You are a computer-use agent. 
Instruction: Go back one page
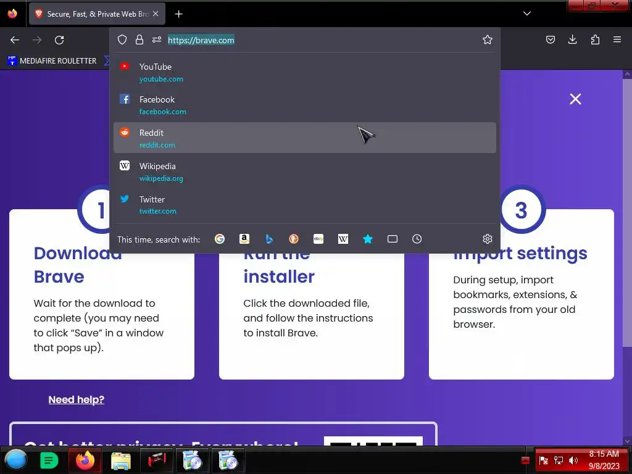[15, 40]
